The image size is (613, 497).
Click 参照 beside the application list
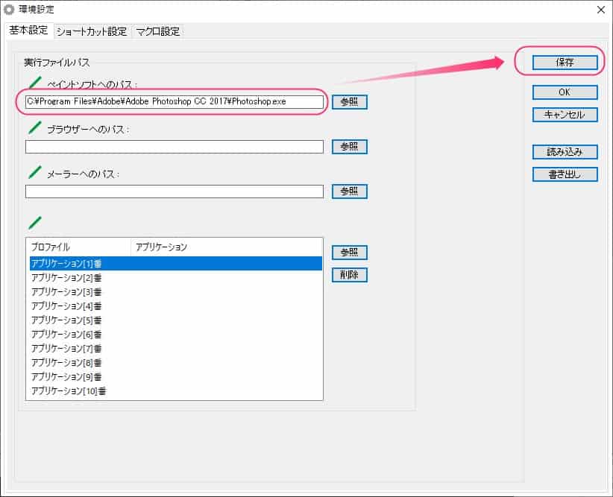tap(350, 253)
